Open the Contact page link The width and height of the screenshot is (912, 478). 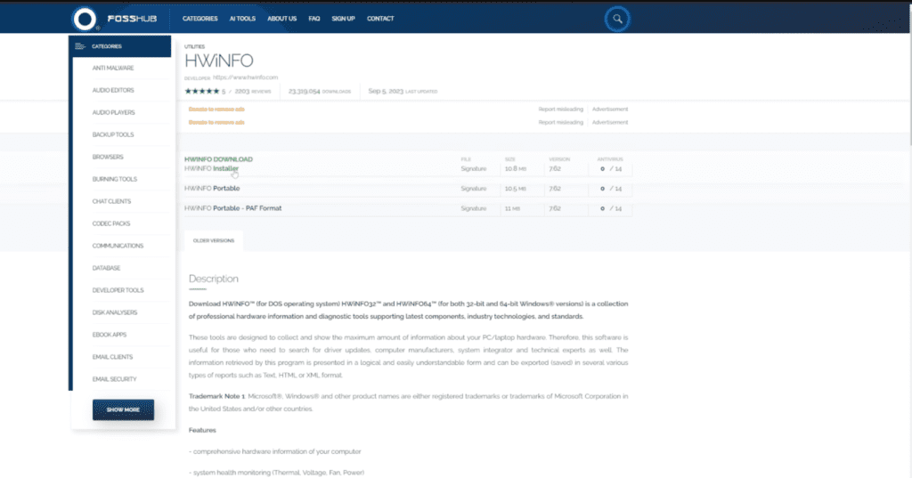click(x=380, y=19)
